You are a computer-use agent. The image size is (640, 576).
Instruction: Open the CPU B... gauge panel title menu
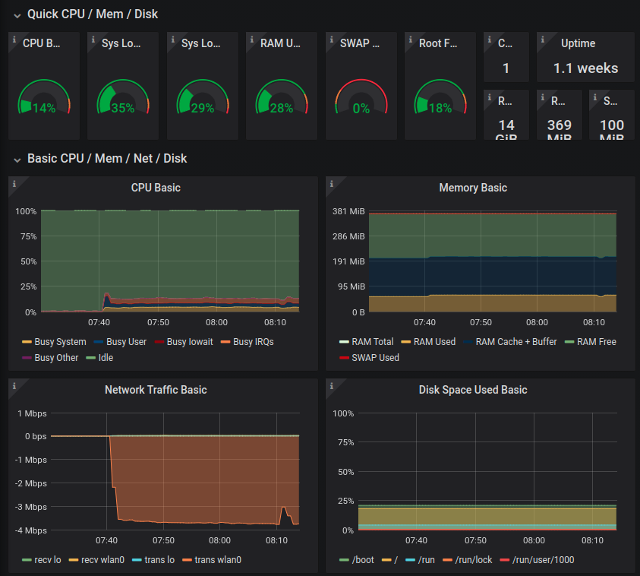pos(41,43)
